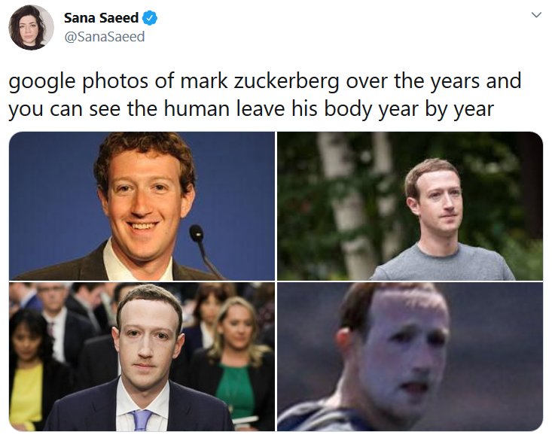This screenshot has height=441, width=552.
Task: Open the Sana Saeed display name
Action: click(102, 18)
